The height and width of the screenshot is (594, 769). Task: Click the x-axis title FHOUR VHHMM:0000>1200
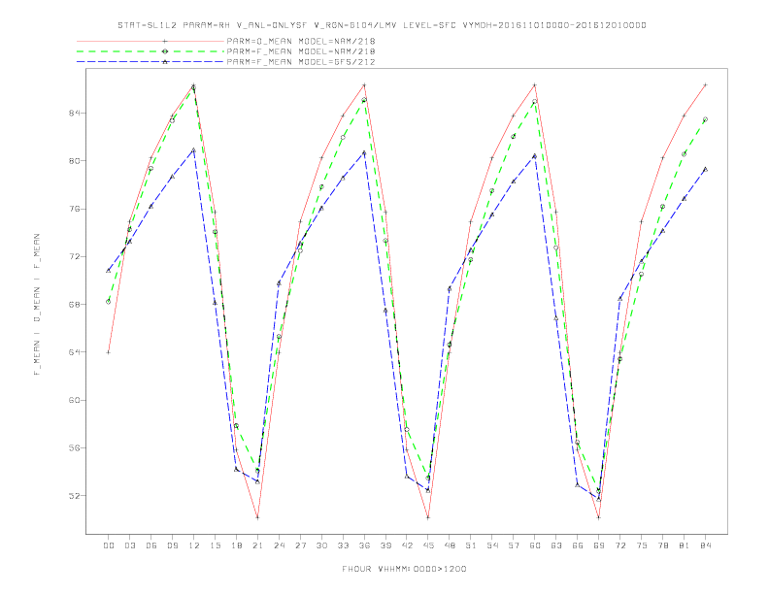point(404,569)
